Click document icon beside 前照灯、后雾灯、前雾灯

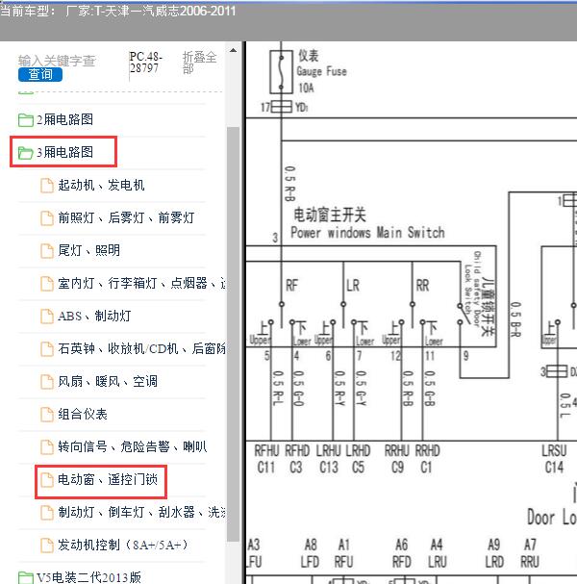pos(47,218)
